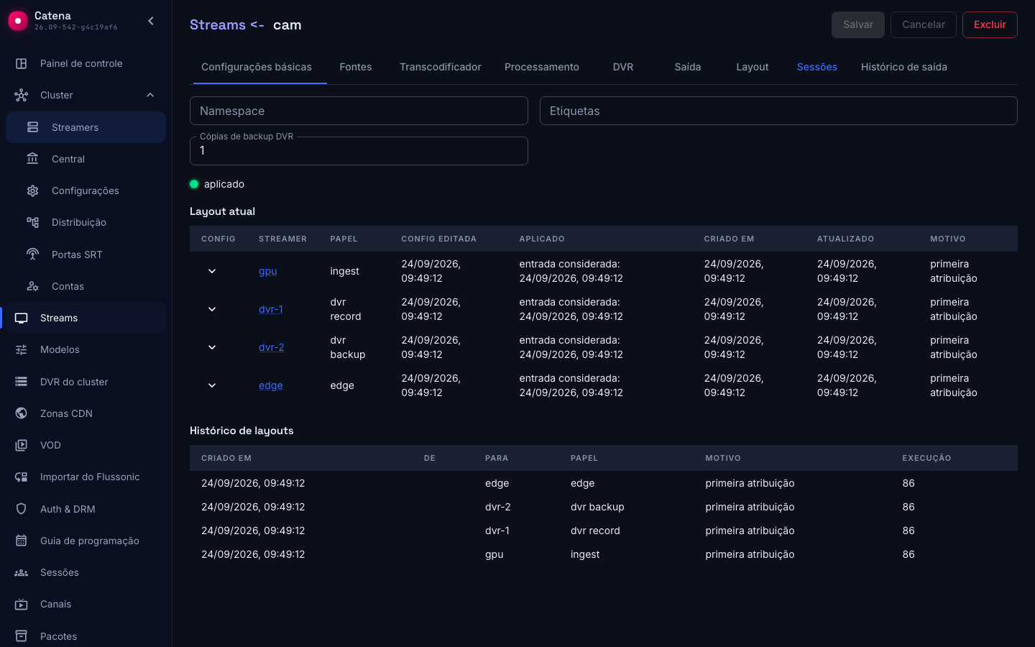Click the Portas SRT antenna icon

(33, 254)
